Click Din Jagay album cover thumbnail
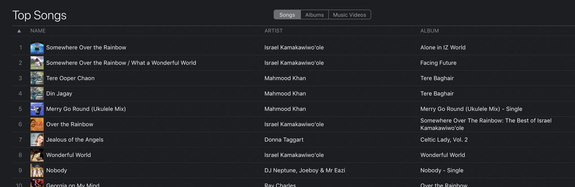The image size is (575, 187). [x=37, y=93]
